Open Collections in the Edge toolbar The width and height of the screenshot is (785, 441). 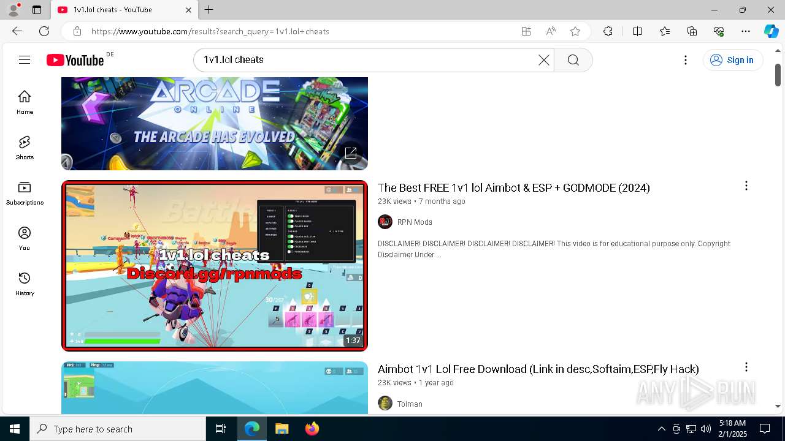click(x=692, y=31)
